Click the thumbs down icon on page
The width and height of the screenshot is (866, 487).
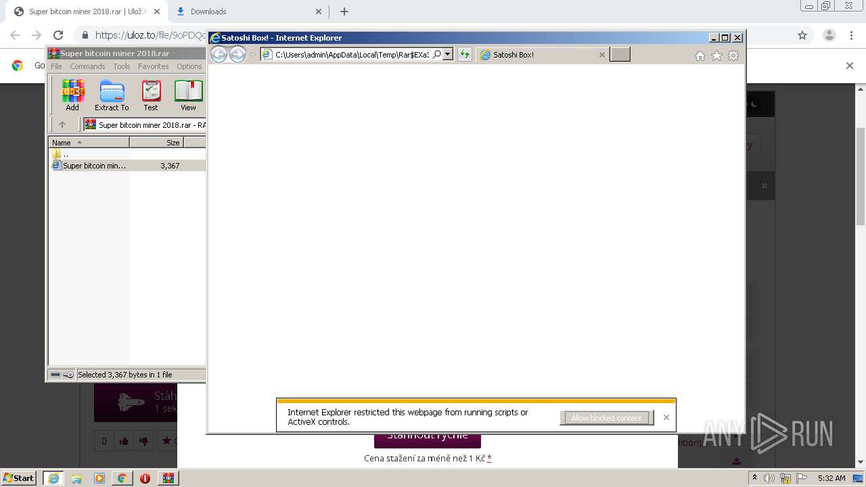pos(143,441)
